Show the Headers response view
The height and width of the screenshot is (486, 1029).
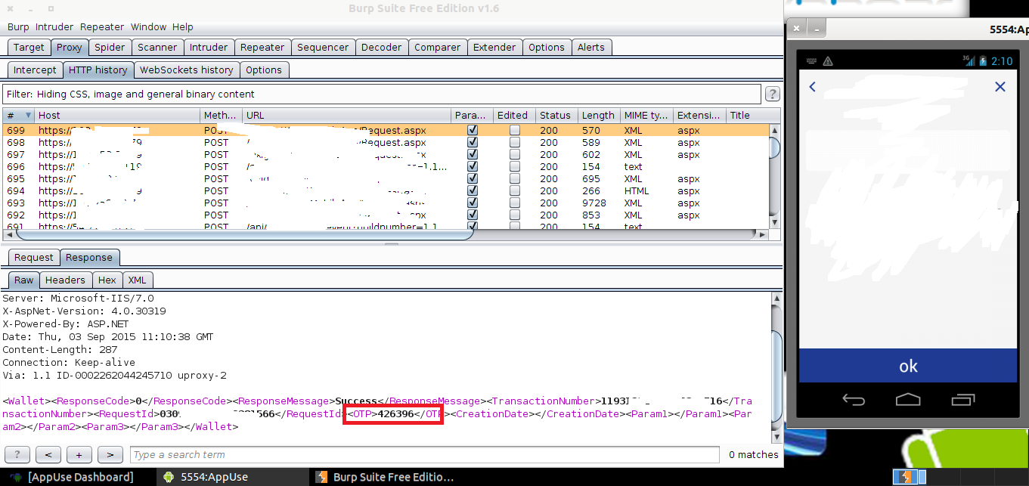coord(65,280)
